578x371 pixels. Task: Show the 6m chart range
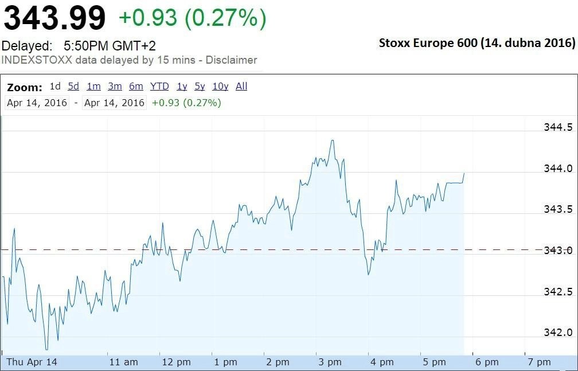136,86
